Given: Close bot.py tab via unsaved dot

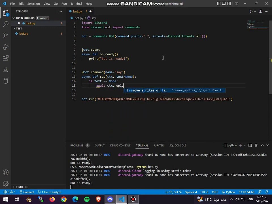Looking at the screenshot, I should pyautogui.click(x=90, y=11).
